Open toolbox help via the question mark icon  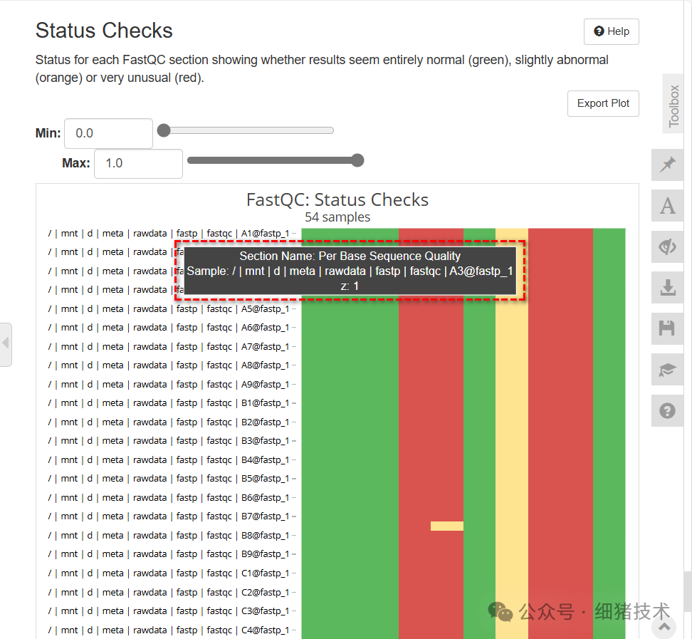click(667, 410)
